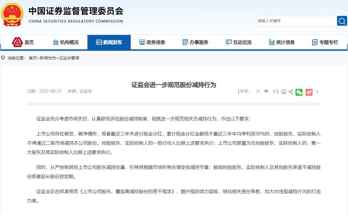Click the print icon
Viewport: 348px width, 215px height.
point(284,92)
